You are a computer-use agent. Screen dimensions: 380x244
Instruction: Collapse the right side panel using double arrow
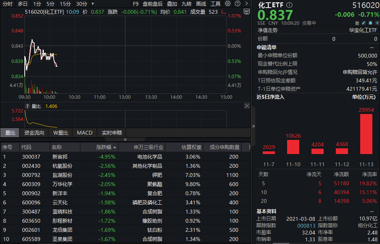coord(254,126)
